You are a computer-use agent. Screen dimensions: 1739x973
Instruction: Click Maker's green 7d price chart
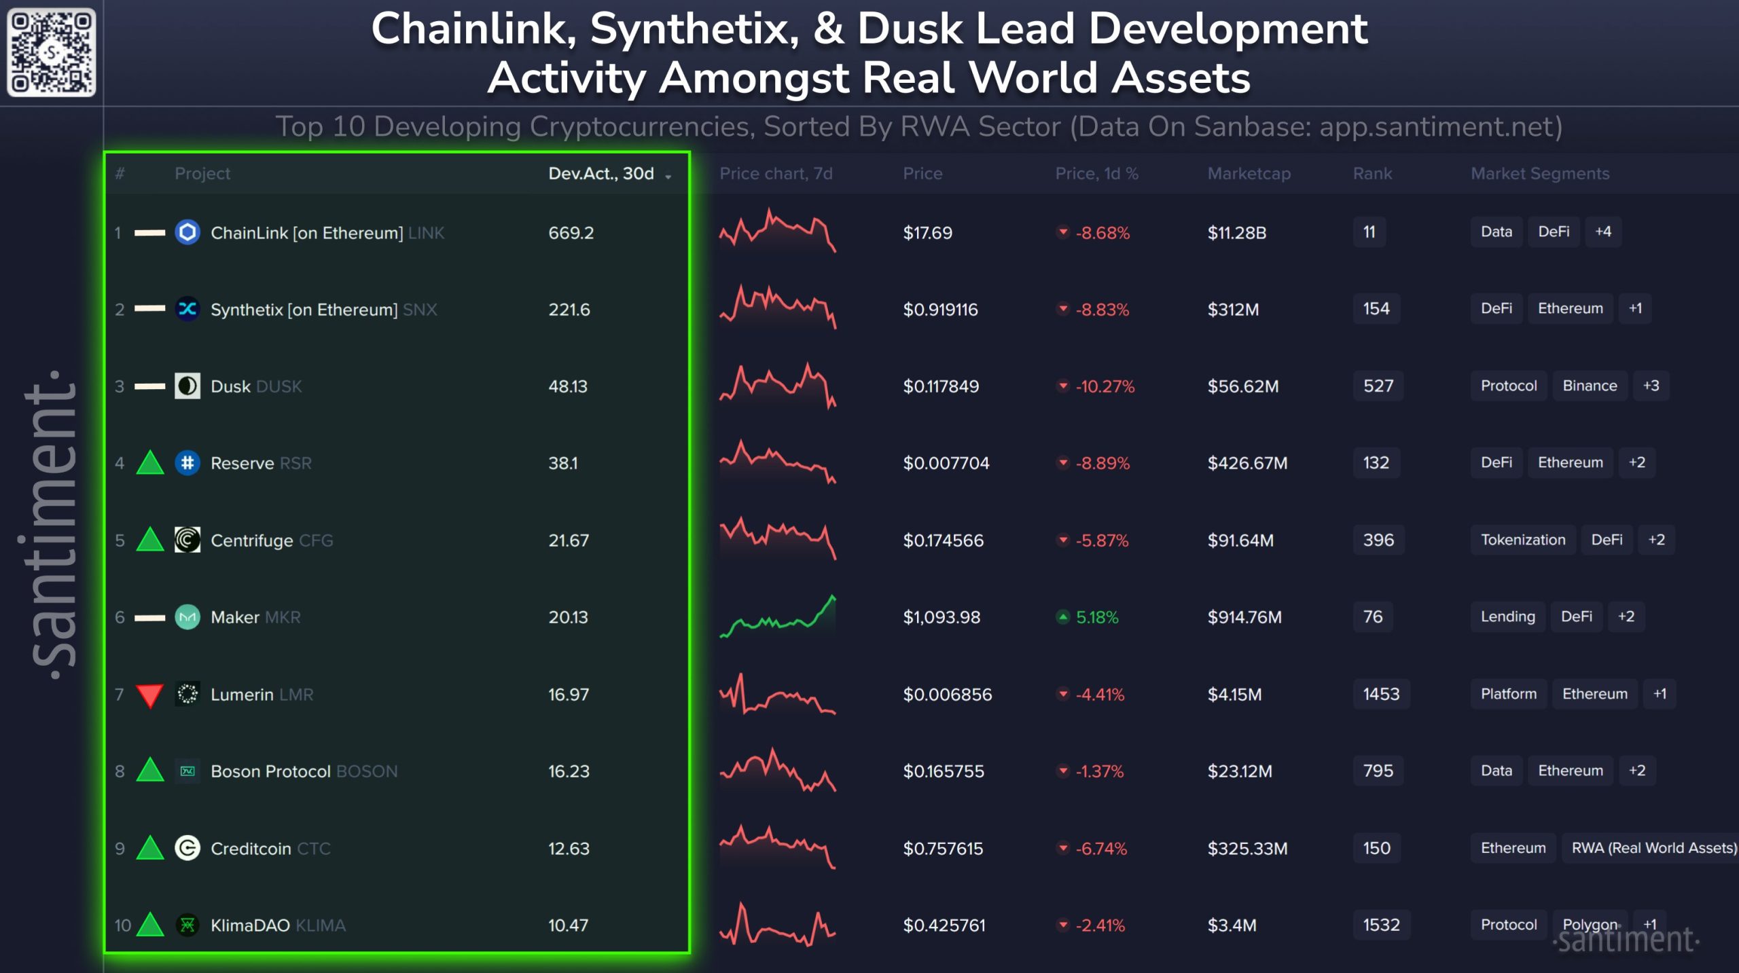pyautogui.click(x=778, y=617)
